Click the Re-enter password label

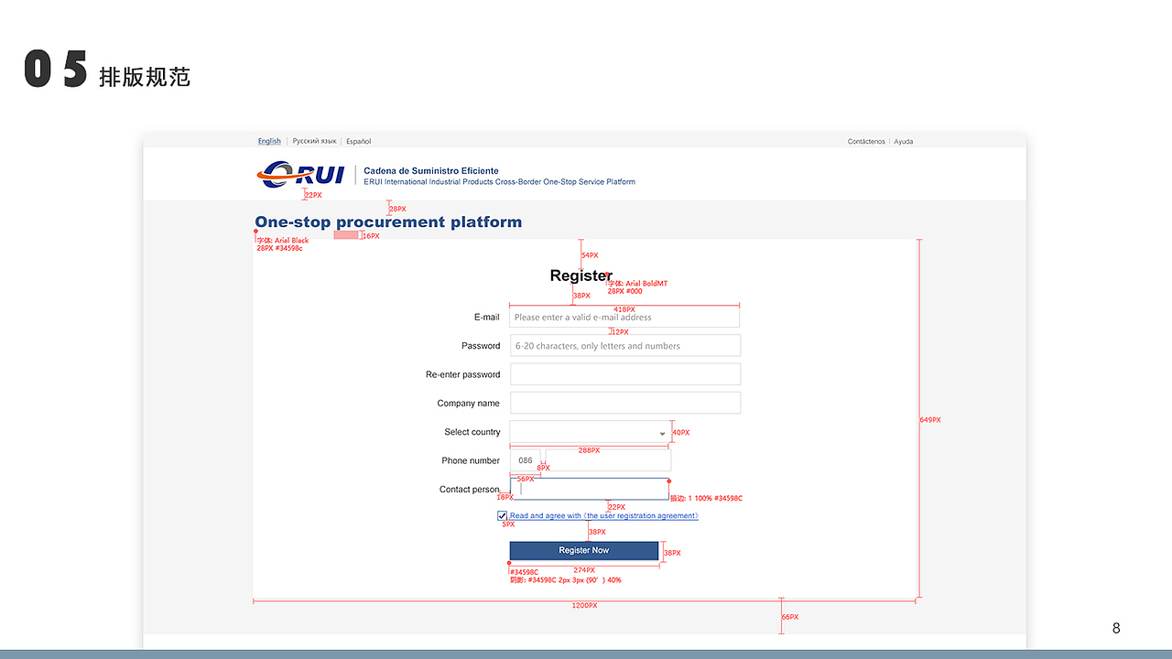coord(463,374)
